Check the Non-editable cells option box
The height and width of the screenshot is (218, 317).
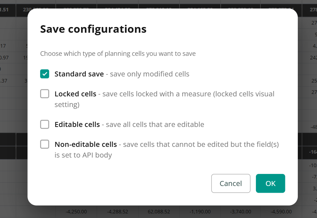[x=44, y=144]
